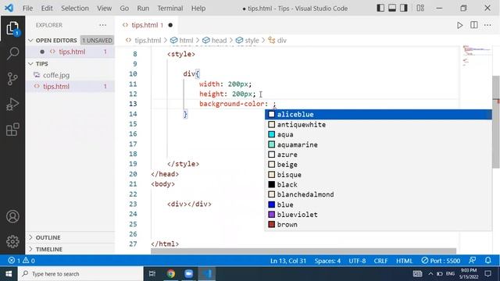The height and width of the screenshot is (281, 500).
Task: Open tips.html breadcrumb item
Action: (144, 41)
